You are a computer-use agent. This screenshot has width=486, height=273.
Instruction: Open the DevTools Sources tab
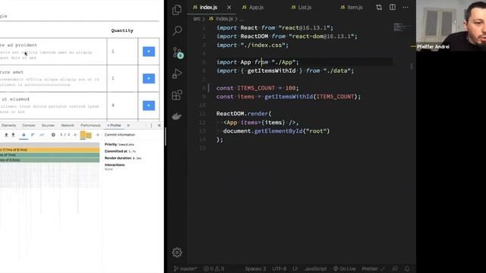(x=48, y=125)
